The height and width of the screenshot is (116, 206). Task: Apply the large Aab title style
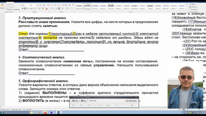(x=111, y=6)
